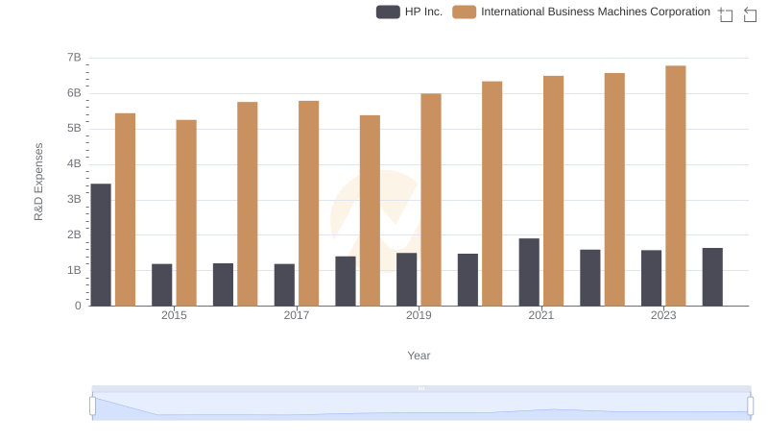Image resolution: width=768 pixels, height=443 pixels.
Task: Click the 6B y-axis label
Action: pyautogui.click(x=74, y=93)
